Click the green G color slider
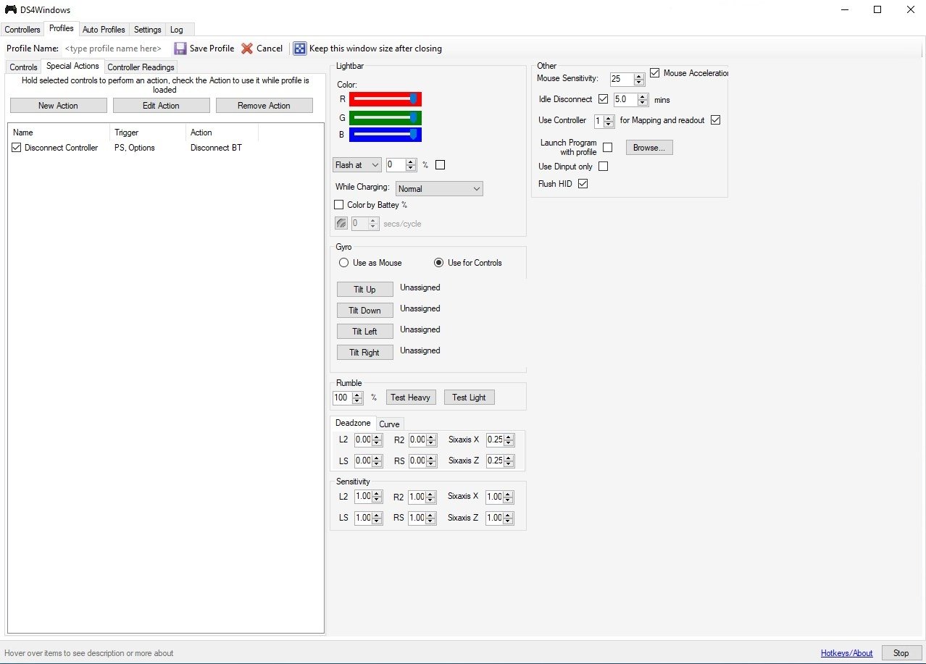Image resolution: width=926 pixels, height=664 pixels. point(385,117)
